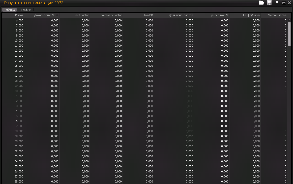Close the optimization results window
Screen dimensions: 293x184
[x=289, y=3]
